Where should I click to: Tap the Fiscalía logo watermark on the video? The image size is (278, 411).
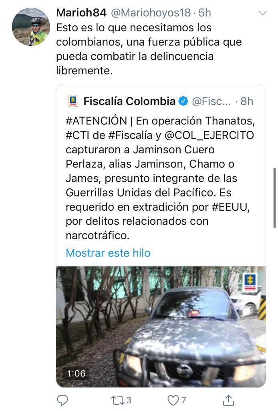tap(250, 281)
